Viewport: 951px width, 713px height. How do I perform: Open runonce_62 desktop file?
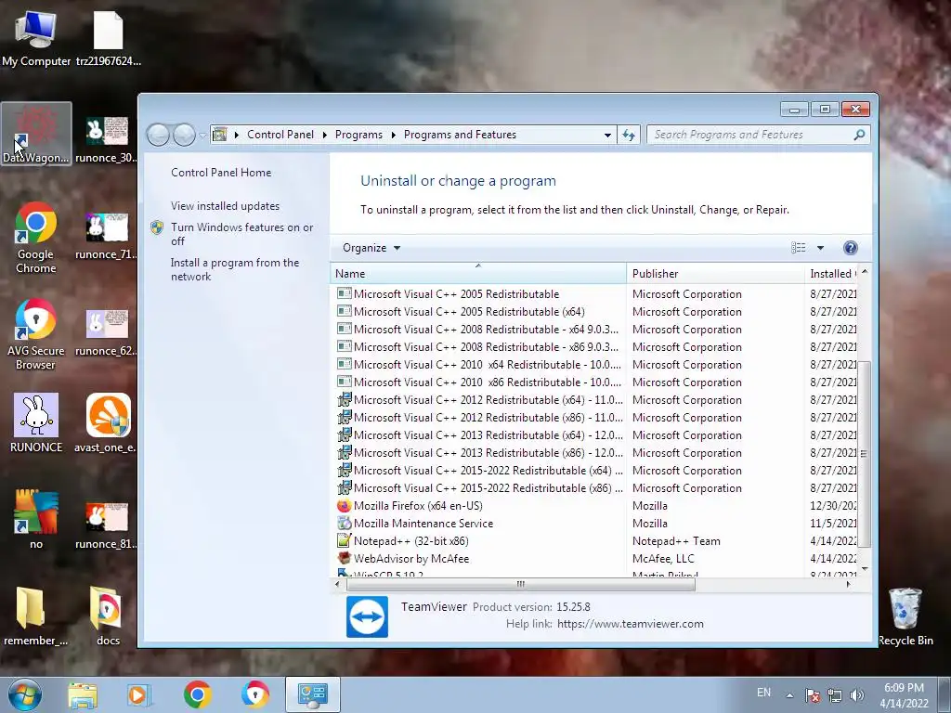pos(108,333)
